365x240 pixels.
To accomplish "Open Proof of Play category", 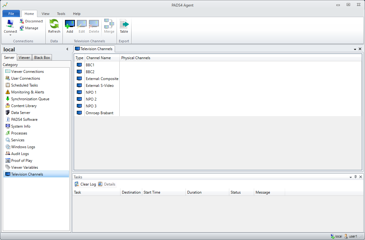I will tap(21, 161).
